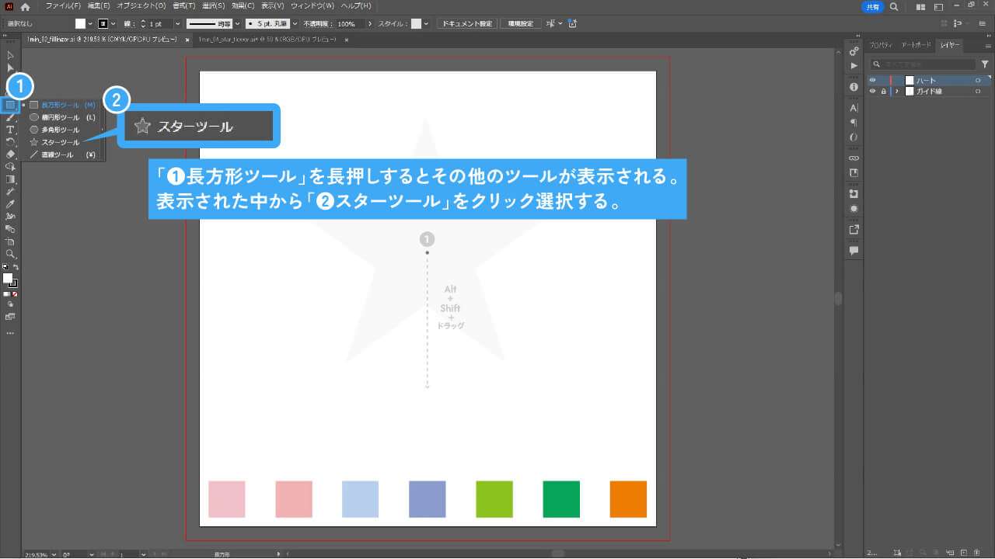
Task: Unlock the ガイド線 layer lock
Action: coord(883,92)
